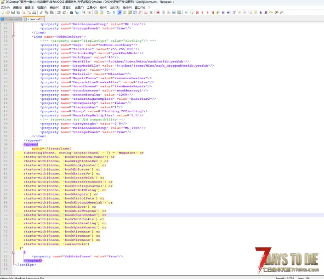Click the red jump-to-last arrow plugin icon
The image size is (324, 279).
tap(213, 12)
